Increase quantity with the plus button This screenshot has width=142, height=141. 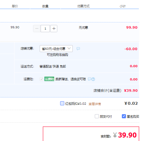(x=54, y=28)
